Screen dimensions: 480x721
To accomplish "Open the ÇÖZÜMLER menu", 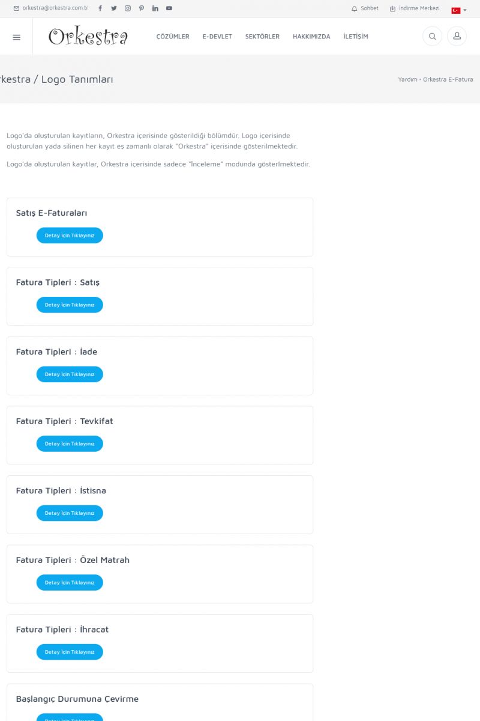I will tap(173, 37).
